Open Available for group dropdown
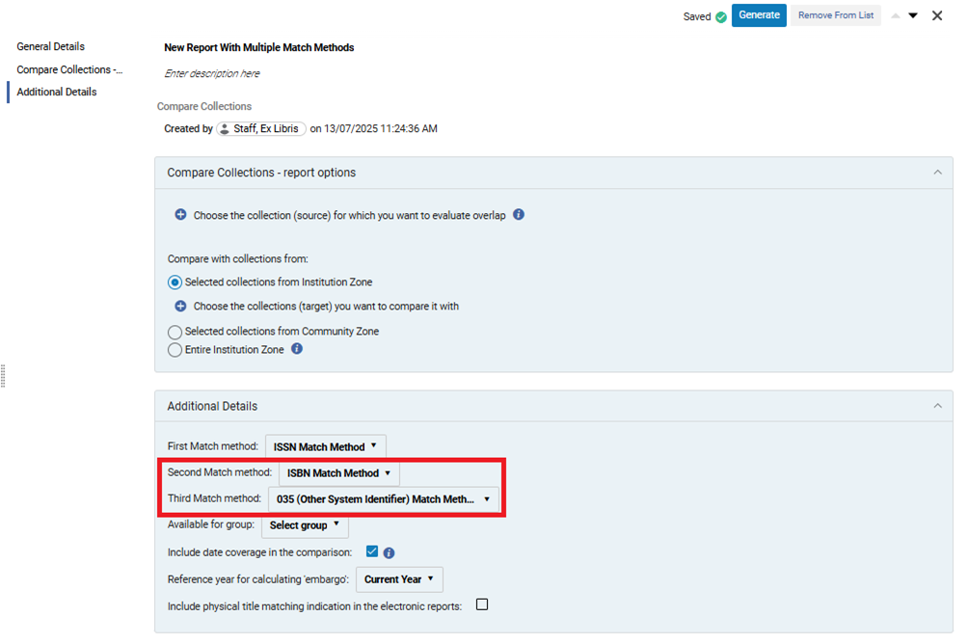 (x=305, y=524)
